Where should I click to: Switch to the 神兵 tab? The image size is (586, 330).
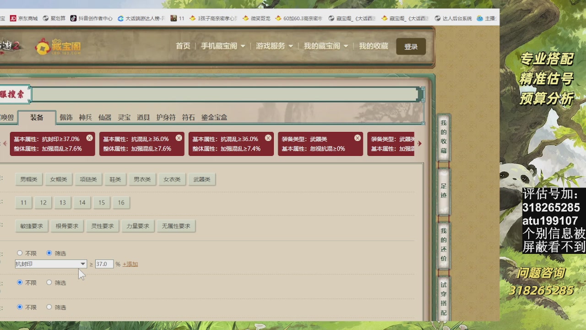(x=85, y=117)
